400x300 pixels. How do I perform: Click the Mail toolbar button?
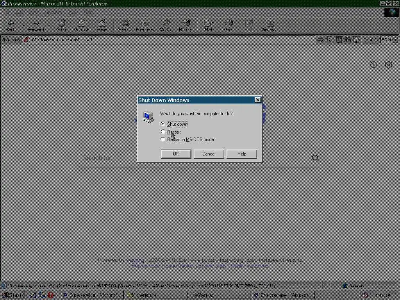tap(207, 25)
